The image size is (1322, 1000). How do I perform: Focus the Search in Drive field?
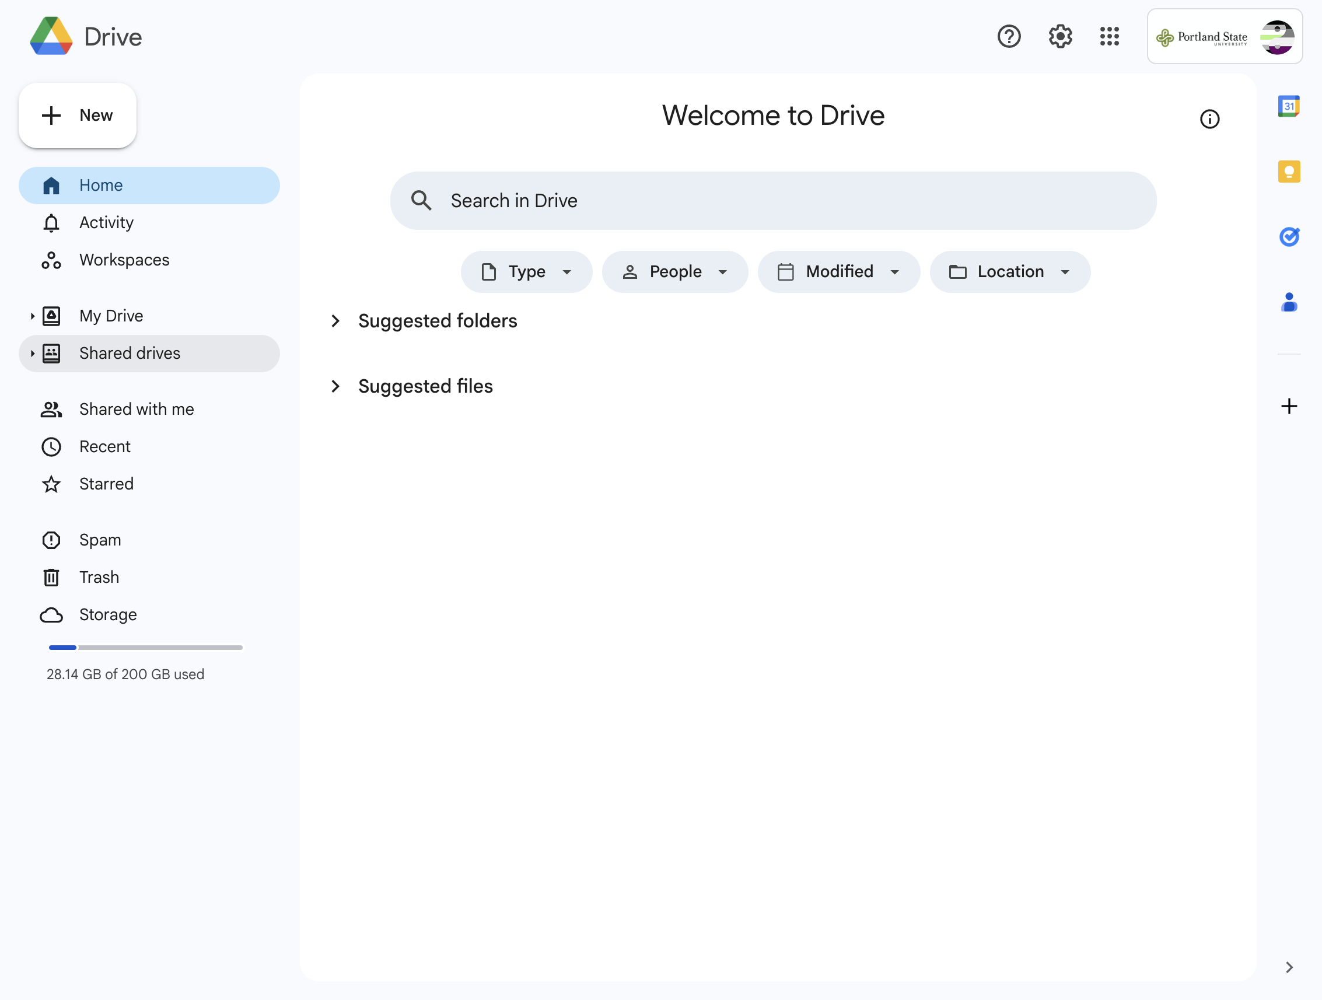(774, 201)
